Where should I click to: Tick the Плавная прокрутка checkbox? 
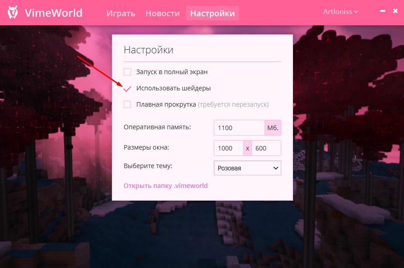tap(127, 104)
